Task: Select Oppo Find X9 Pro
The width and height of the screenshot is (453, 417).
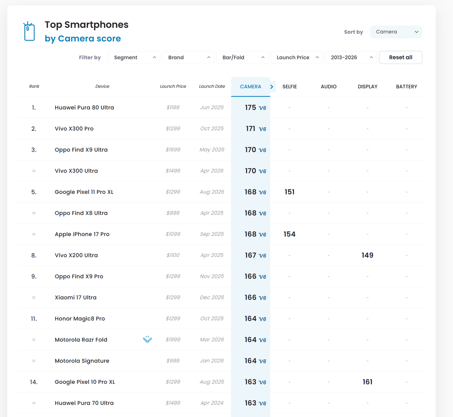Action: click(79, 276)
